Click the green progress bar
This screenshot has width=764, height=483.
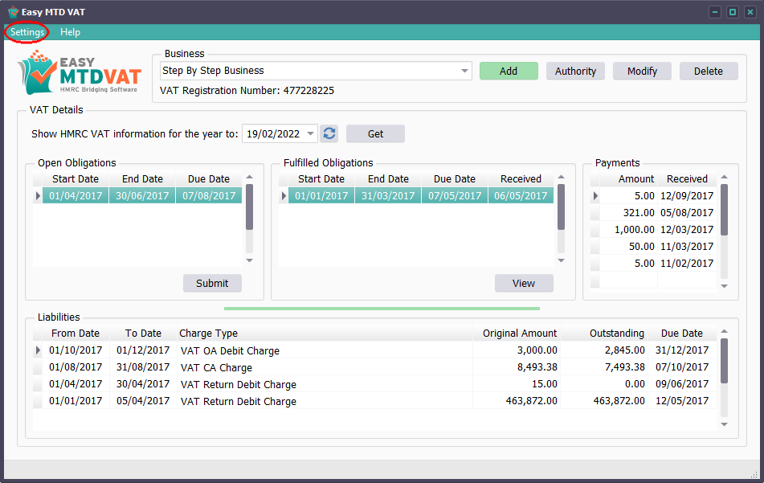click(x=382, y=309)
